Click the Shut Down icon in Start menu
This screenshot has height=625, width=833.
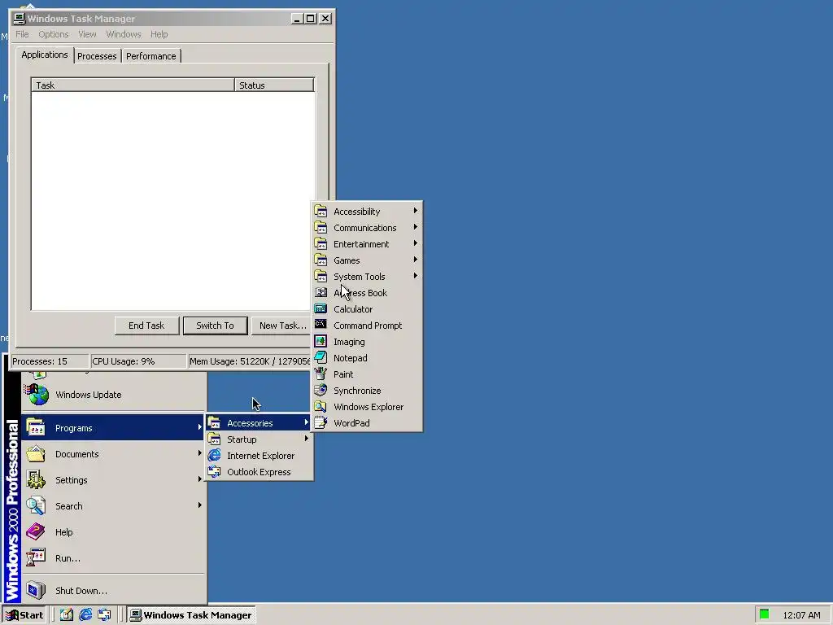click(36, 590)
